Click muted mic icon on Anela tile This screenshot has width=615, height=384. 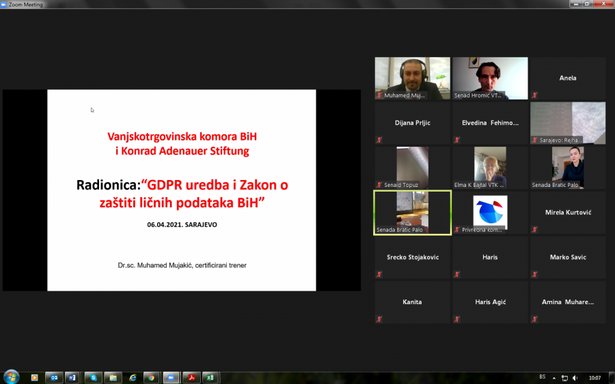coord(534,95)
